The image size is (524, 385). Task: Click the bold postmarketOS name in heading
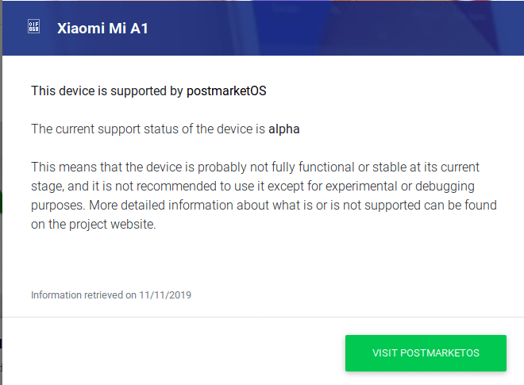tap(226, 91)
